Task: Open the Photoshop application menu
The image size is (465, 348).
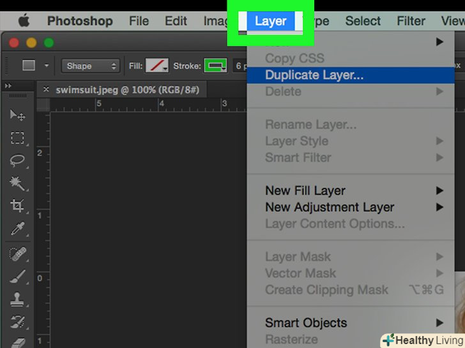Action: point(80,21)
